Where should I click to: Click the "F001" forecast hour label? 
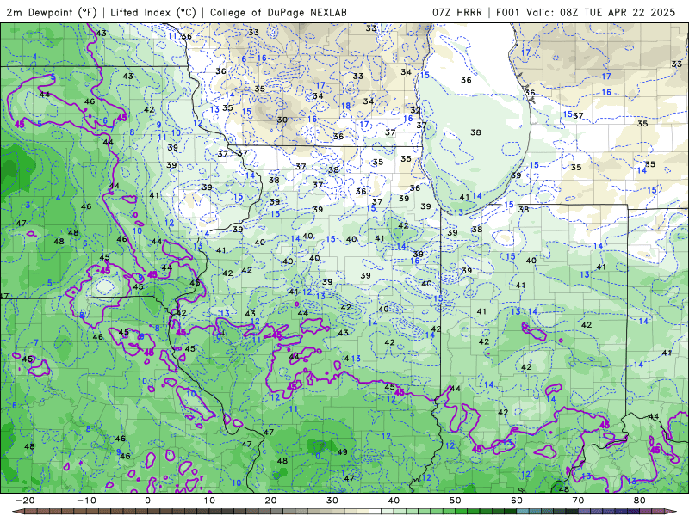[509, 12]
